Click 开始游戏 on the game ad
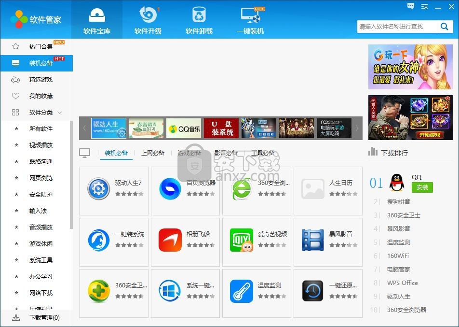 coord(430,135)
